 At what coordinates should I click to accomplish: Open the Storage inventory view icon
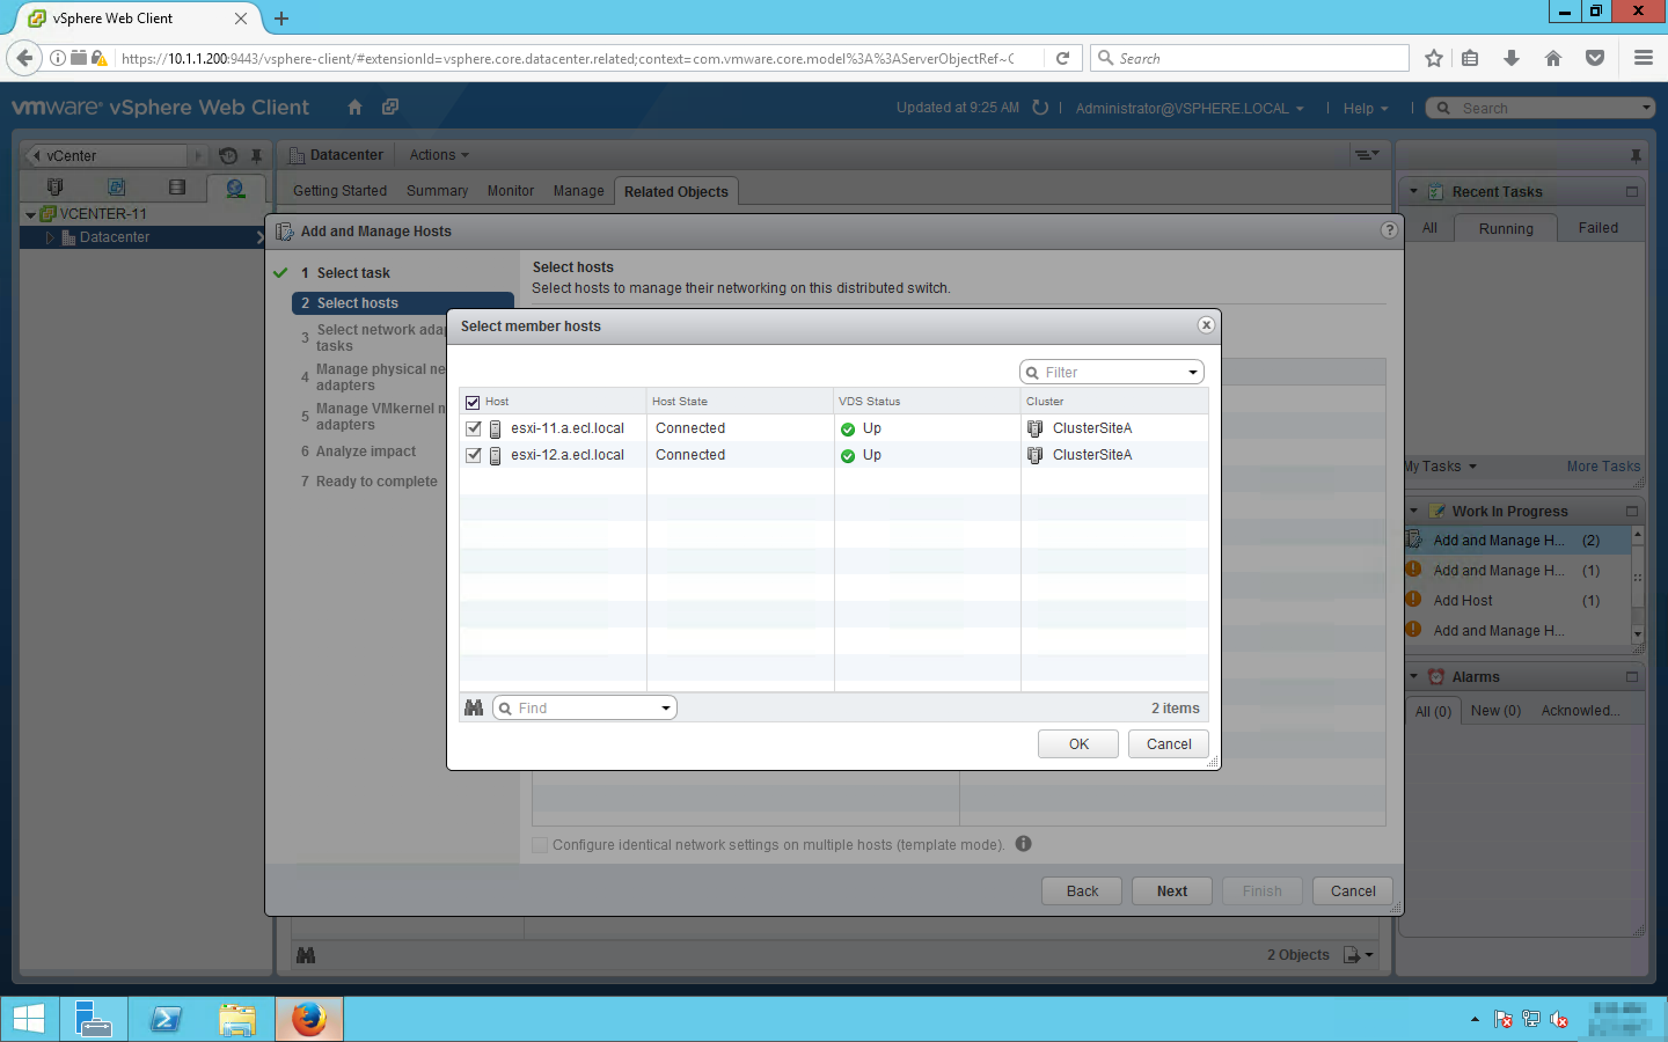(x=177, y=187)
